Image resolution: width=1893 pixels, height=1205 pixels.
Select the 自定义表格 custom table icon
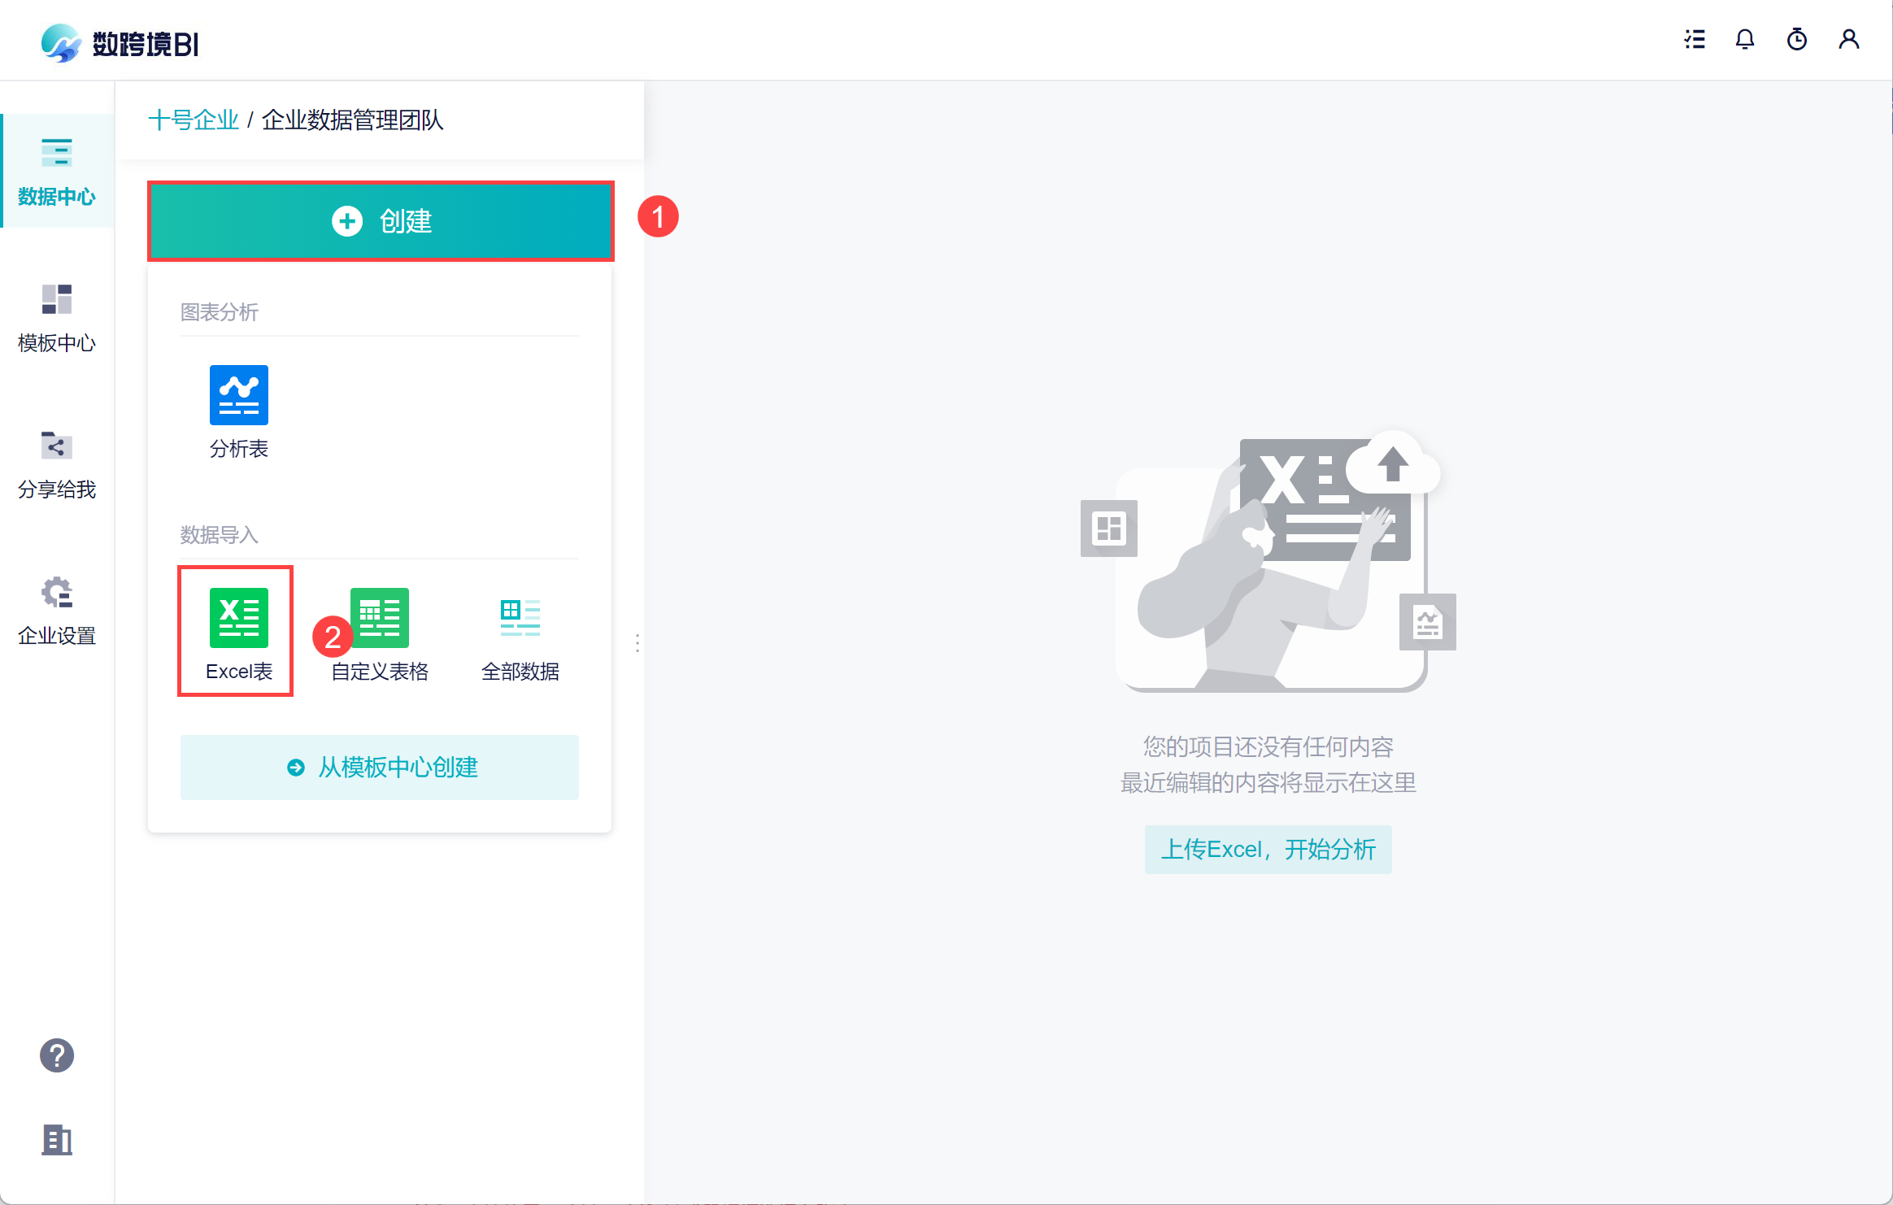pos(380,619)
